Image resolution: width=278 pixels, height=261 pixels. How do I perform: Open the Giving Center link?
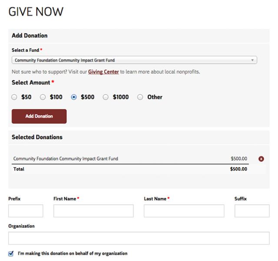pyautogui.click(x=103, y=72)
